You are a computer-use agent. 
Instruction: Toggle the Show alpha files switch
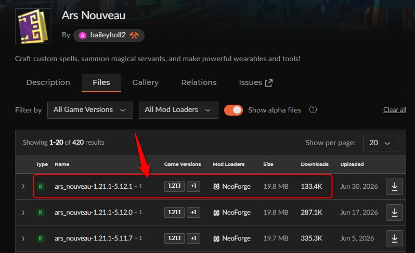click(x=234, y=110)
